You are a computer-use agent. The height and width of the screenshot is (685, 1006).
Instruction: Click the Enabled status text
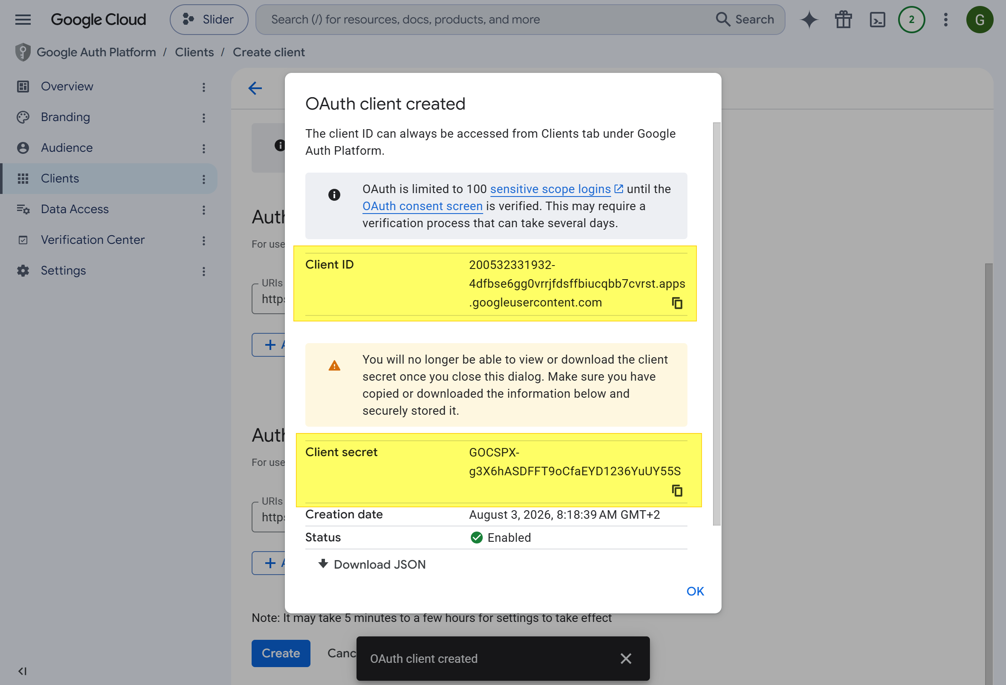tap(509, 538)
